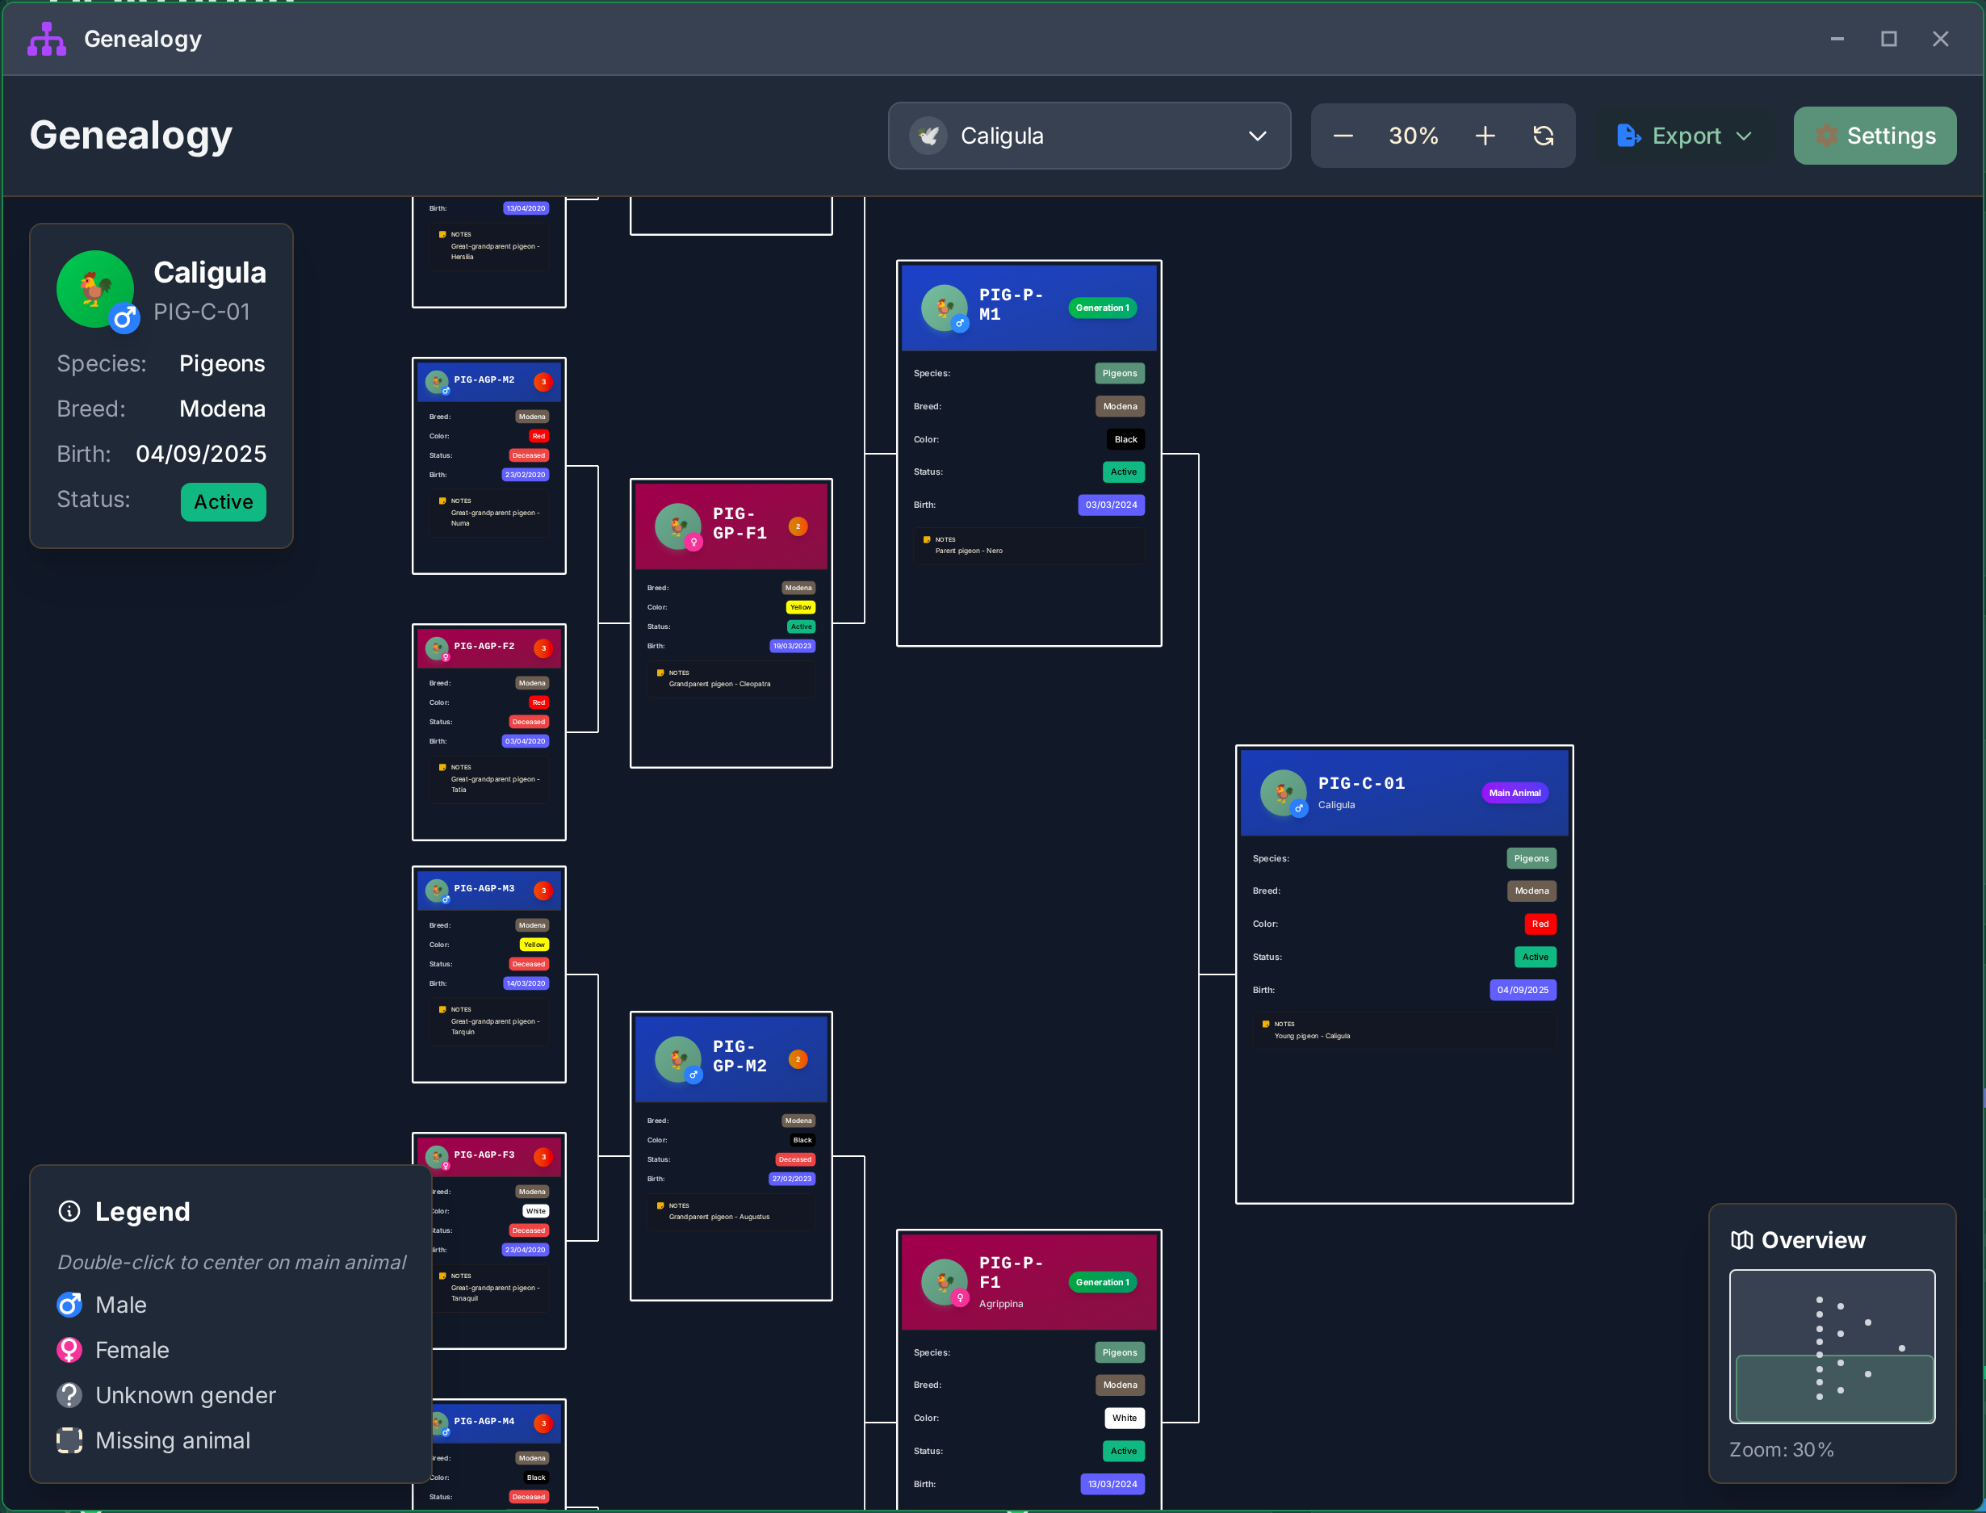Click the info icon beside the Legend heading
Viewport: 1986px width, 1513px height.
pyautogui.click(x=70, y=1211)
